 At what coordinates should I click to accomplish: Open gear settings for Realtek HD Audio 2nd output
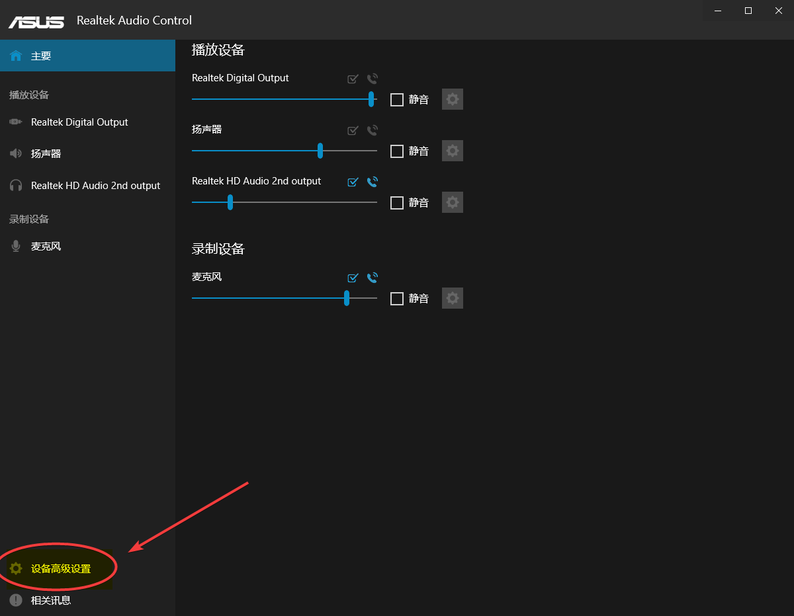click(x=453, y=202)
